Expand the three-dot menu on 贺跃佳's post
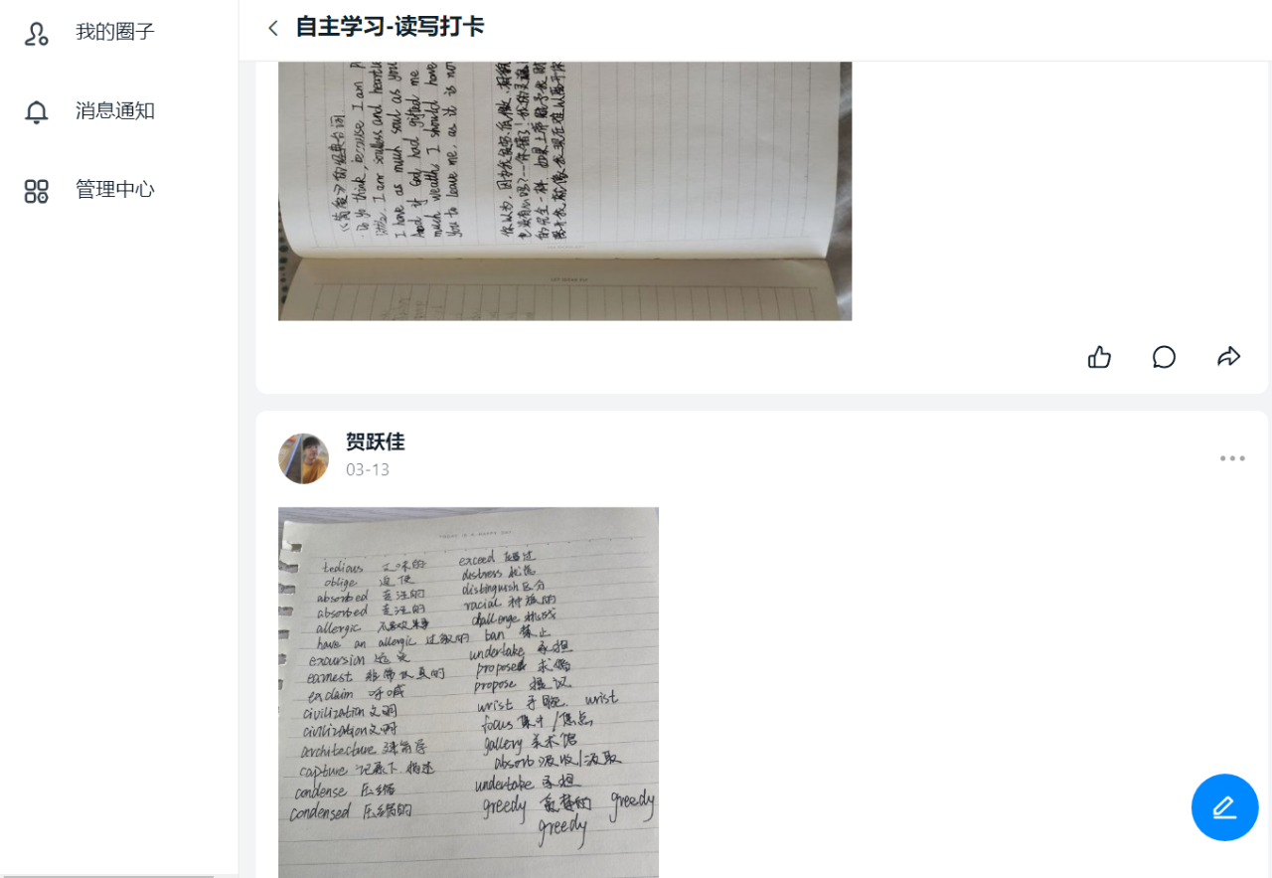 (1232, 458)
